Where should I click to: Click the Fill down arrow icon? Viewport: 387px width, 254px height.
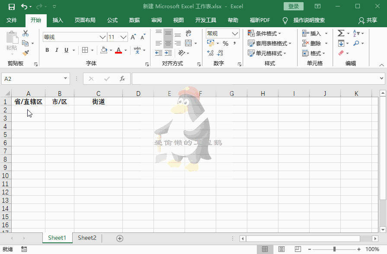click(341, 43)
